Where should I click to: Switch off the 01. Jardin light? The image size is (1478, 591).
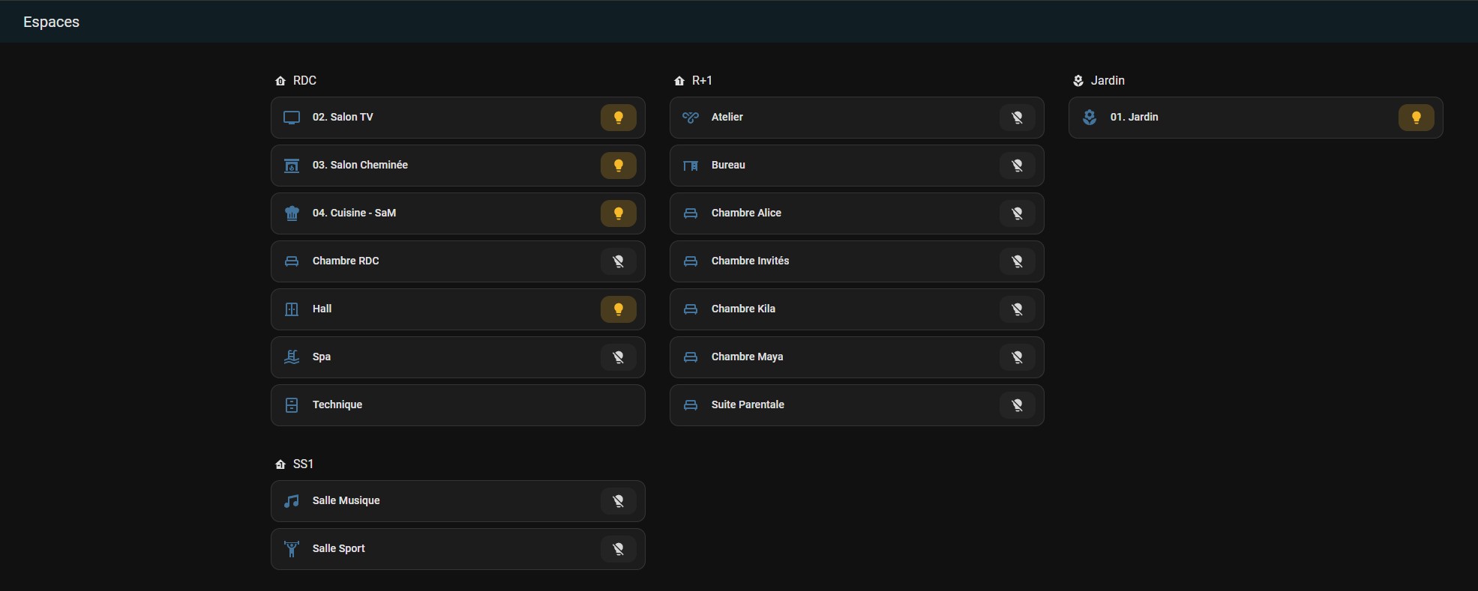coord(1416,118)
